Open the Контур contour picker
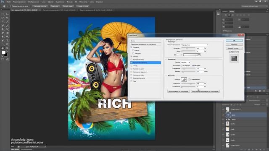The width and height of the screenshot is (269, 151). tap(184, 79)
